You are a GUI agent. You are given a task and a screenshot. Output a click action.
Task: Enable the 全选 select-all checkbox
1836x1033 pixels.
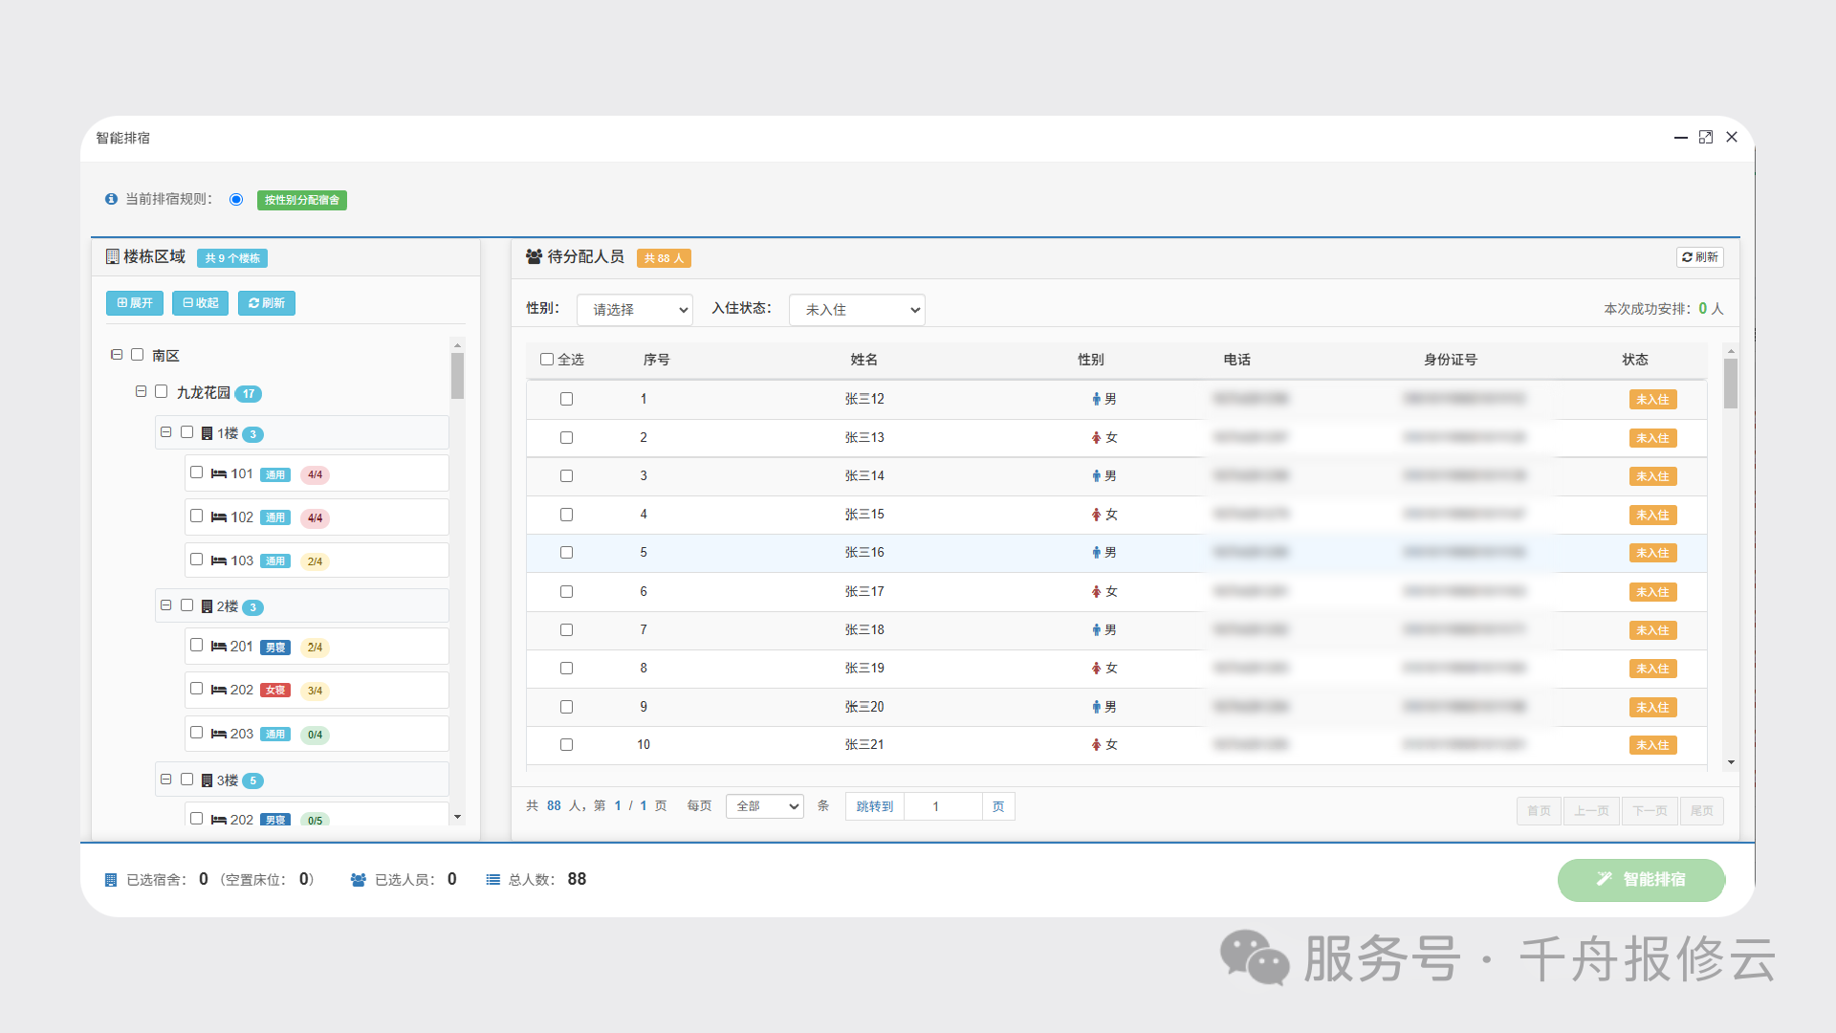coord(546,359)
